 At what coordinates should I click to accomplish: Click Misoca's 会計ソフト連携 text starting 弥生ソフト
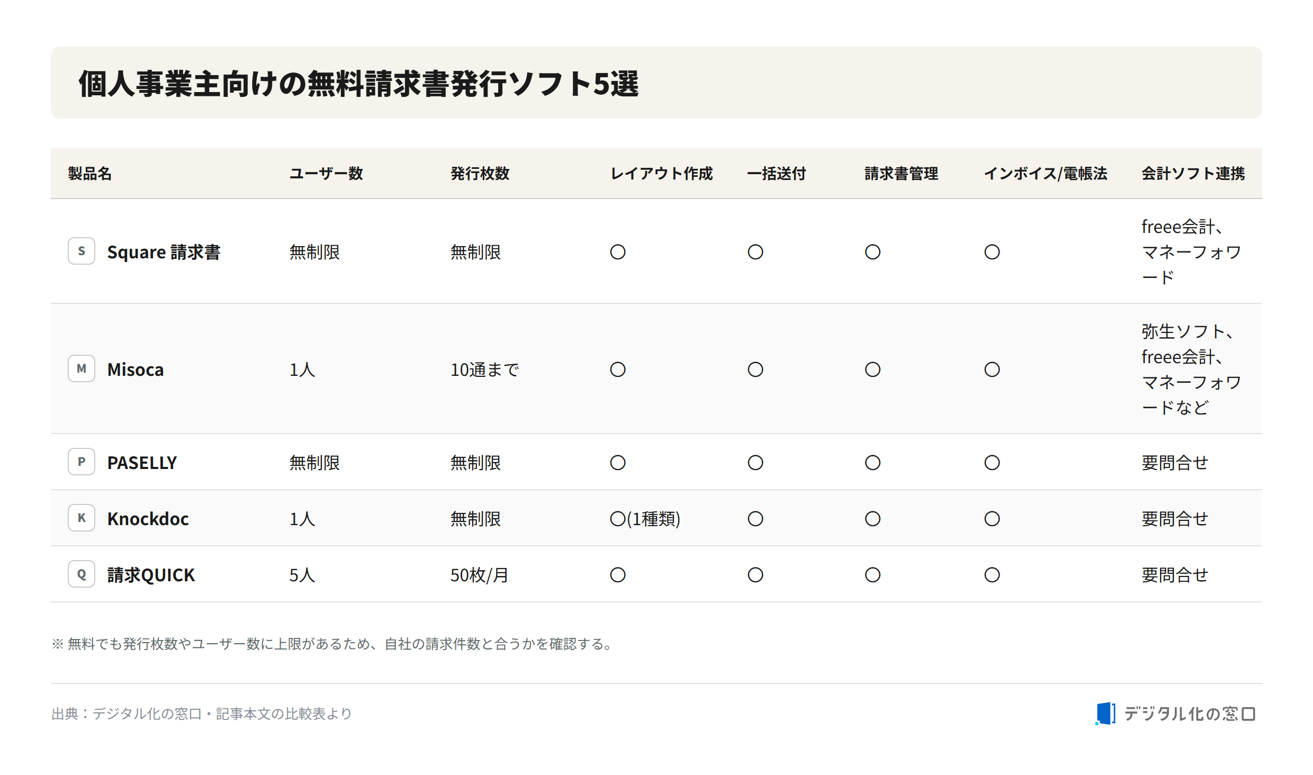[x=1191, y=370]
